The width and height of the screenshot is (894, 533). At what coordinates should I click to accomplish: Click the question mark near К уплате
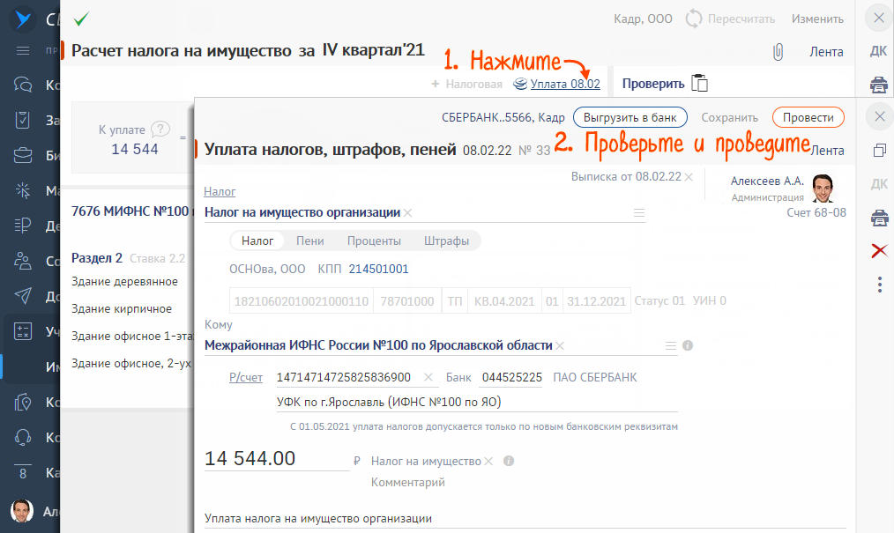click(x=160, y=130)
